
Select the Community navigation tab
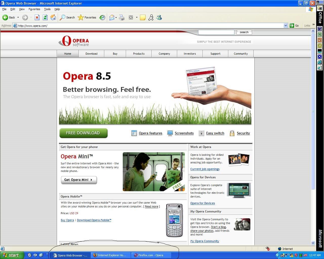click(x=241, y=54)
